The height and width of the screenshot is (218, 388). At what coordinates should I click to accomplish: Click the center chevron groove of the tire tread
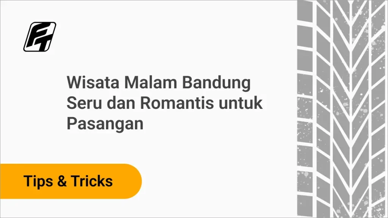click(350, 109)
